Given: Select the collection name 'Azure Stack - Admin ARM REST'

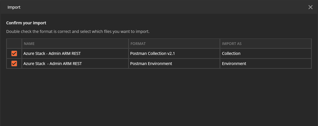Looking at the screenshot, I should 52,54.
